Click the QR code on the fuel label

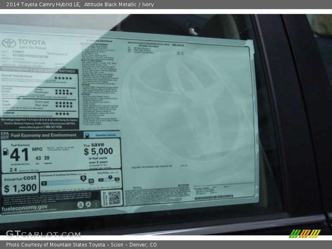pyautogui.click(x=114, y=198)
